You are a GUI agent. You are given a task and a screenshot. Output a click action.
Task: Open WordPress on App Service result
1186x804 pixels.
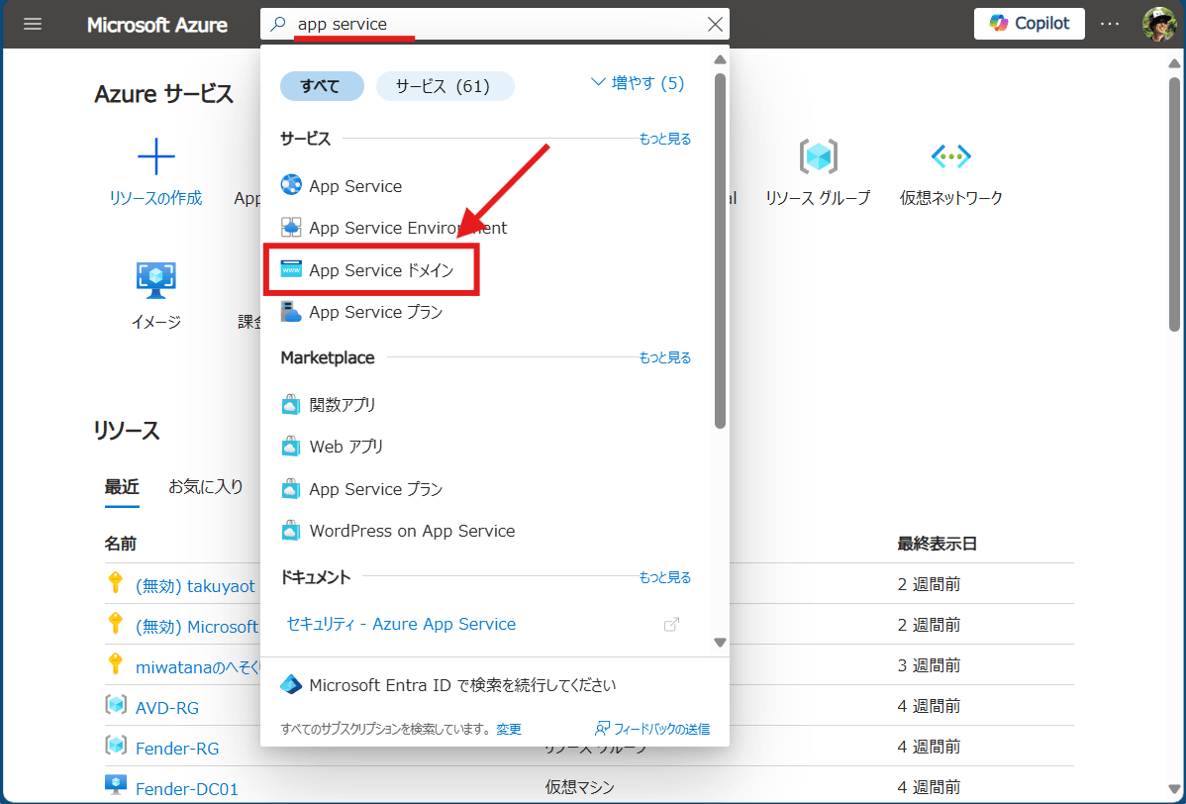[412, 531]
